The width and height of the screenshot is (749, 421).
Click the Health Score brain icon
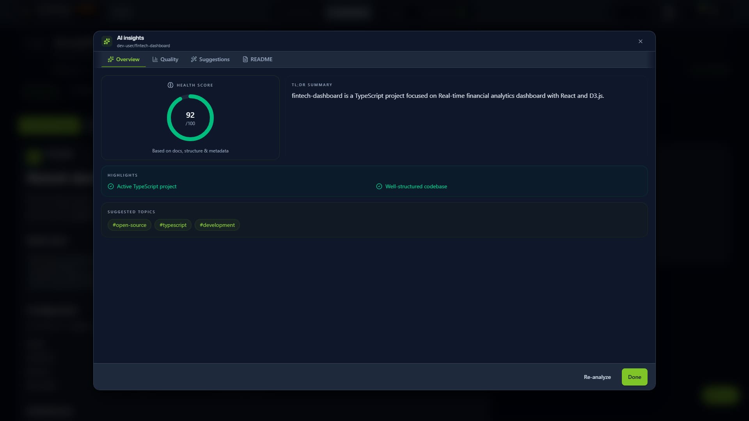pyautogui.click(x=170, y=85)
